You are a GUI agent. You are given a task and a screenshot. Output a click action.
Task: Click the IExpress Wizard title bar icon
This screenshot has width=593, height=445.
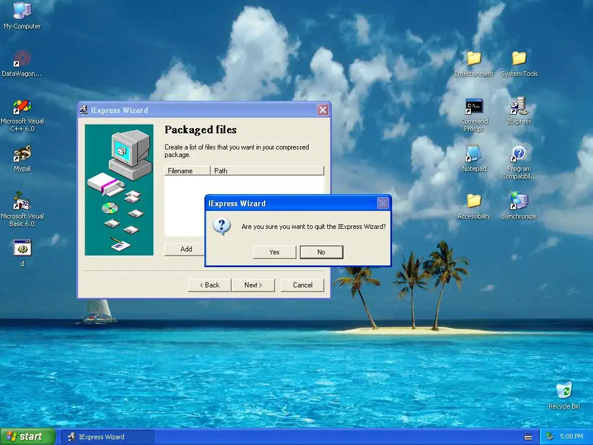click(83, 110)
